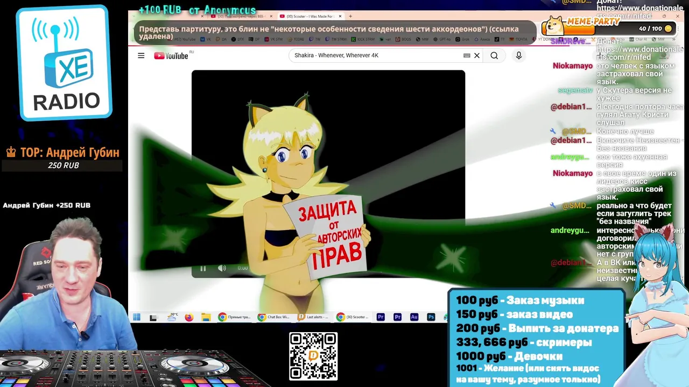689x387 pixels.
Task: Open the ПОЧТА bookmark
Action: 518,39
